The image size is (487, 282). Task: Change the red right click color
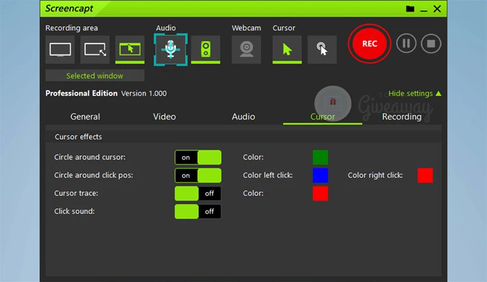(425, 175)
